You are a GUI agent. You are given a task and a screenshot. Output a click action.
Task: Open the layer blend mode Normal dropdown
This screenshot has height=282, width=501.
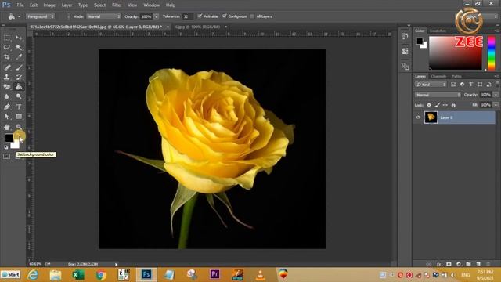[438, 95]
